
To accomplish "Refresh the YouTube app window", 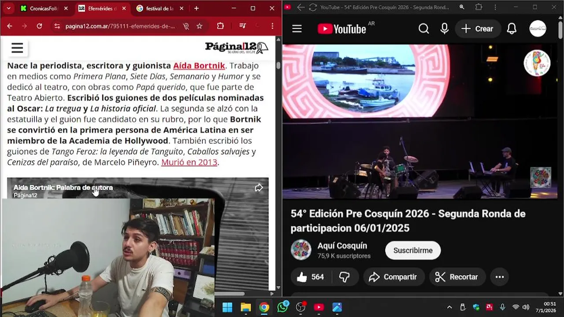I will (x=313, y=7).
